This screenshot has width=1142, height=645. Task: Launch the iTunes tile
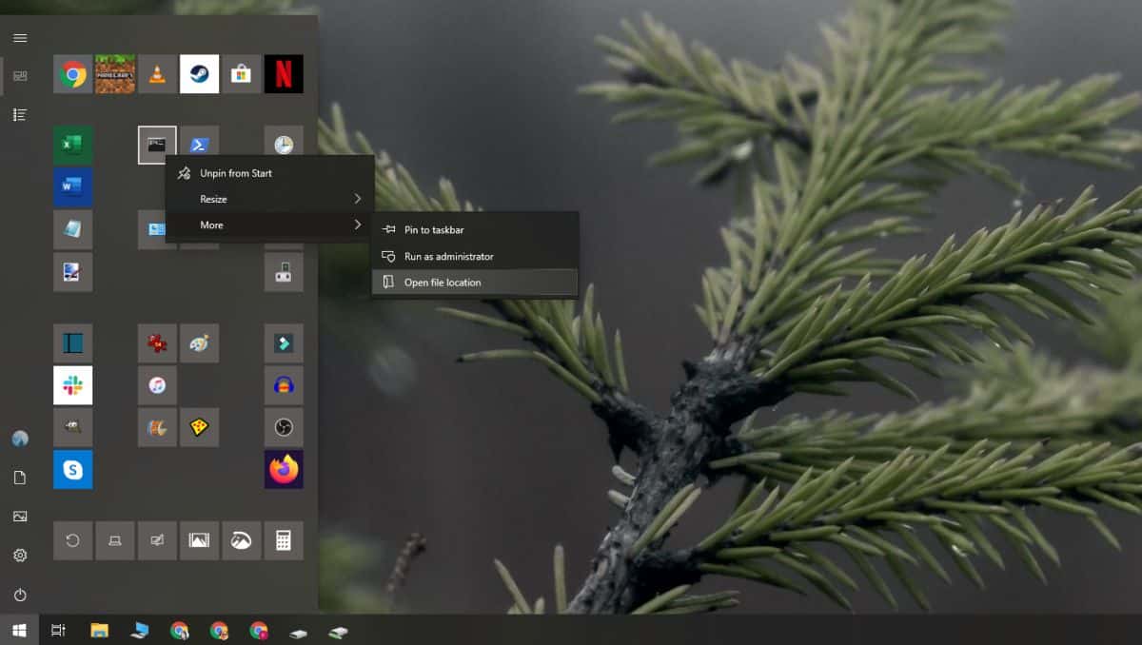tap(157, 385)
